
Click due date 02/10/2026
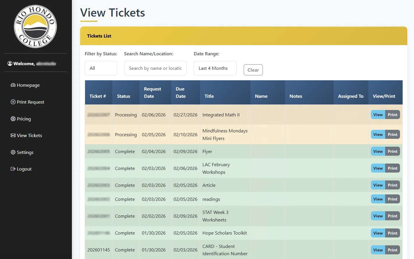(185, 134)
